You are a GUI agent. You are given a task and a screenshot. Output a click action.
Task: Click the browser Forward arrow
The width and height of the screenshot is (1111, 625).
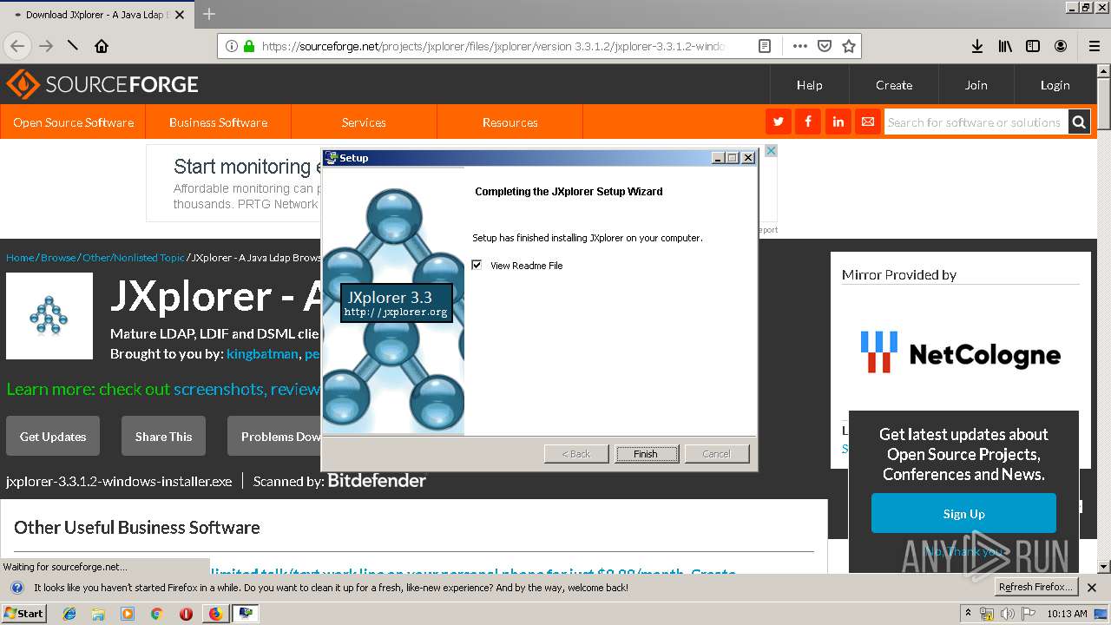tap(46, 46)
